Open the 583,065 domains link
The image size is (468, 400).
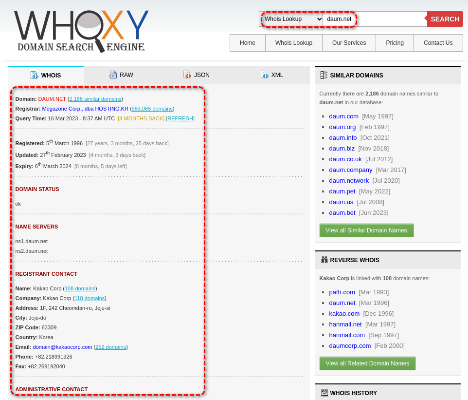[x=152, y=109]
